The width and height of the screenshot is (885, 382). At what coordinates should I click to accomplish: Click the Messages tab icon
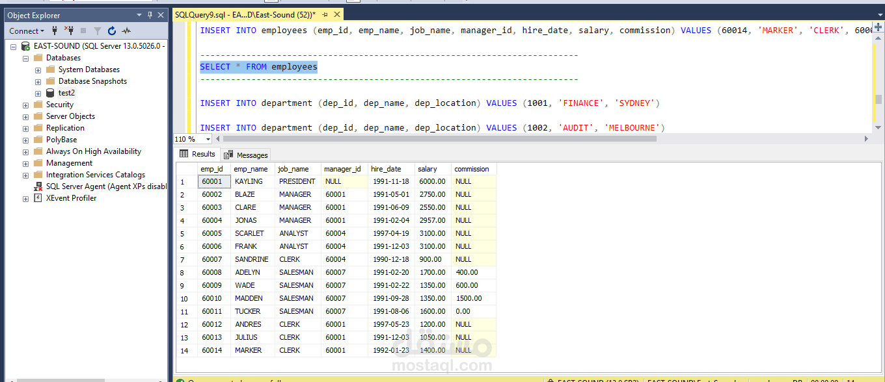tap(229, 154)
